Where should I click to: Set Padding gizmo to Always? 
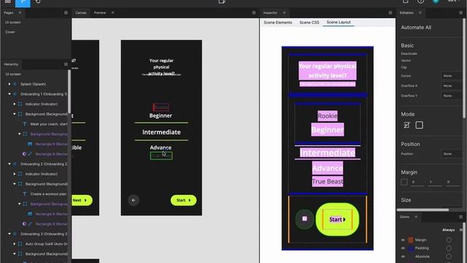[x=449, y=248]
